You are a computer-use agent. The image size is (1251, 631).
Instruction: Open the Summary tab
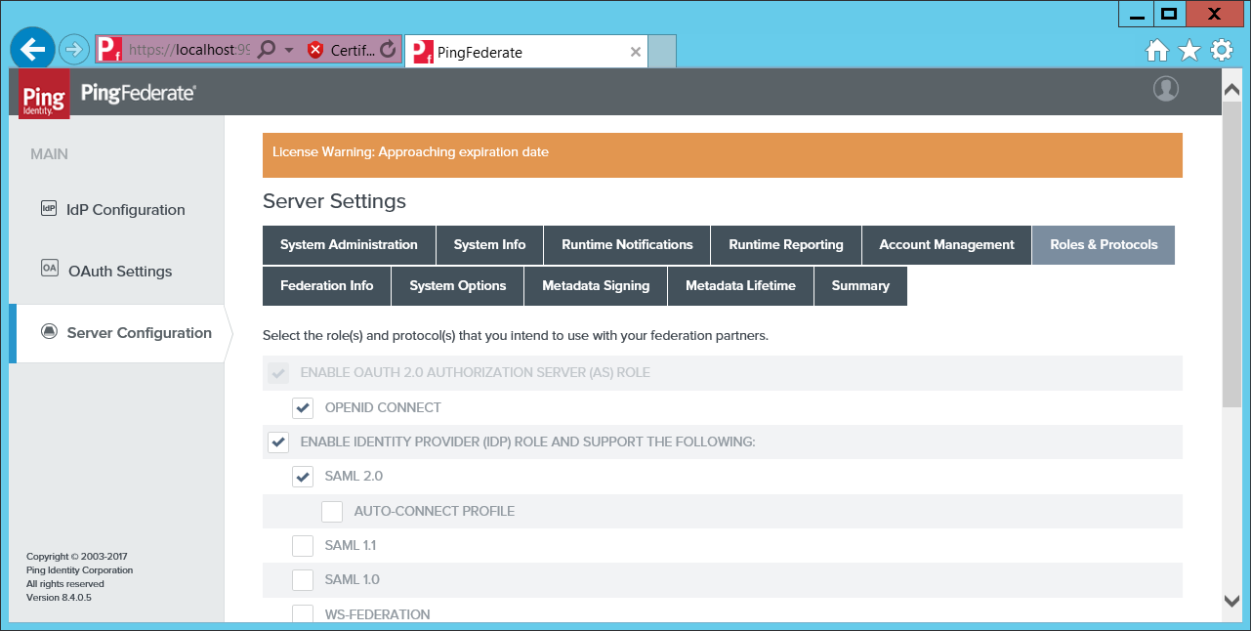pos(860,286)
